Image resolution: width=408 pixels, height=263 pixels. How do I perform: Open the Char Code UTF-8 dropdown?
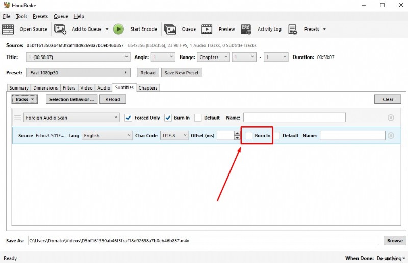click(x=174, y=136)
